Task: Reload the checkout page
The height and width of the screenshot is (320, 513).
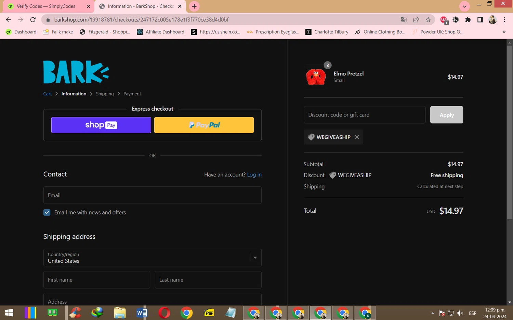Action: (33, 20)
